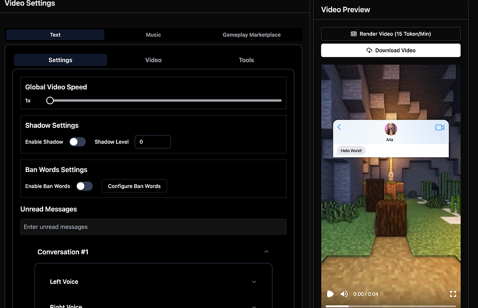Click the Shadow Level input field

pyautogui.click(x=152, y=142)
